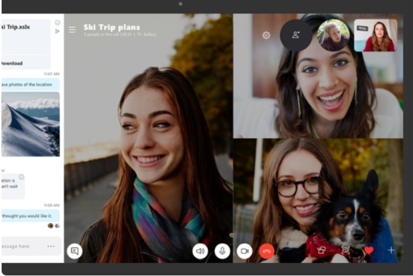React to the file message with emoji
Viewport: 413px width, 276px height.
click(57, 23)
